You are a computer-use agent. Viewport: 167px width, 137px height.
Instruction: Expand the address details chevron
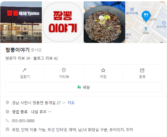tap(64, 103)
